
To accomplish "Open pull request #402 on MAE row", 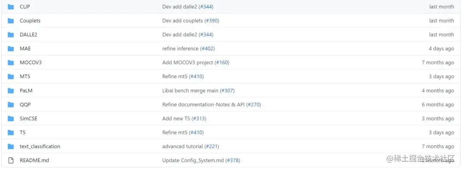I will click(x=207, y=49).
